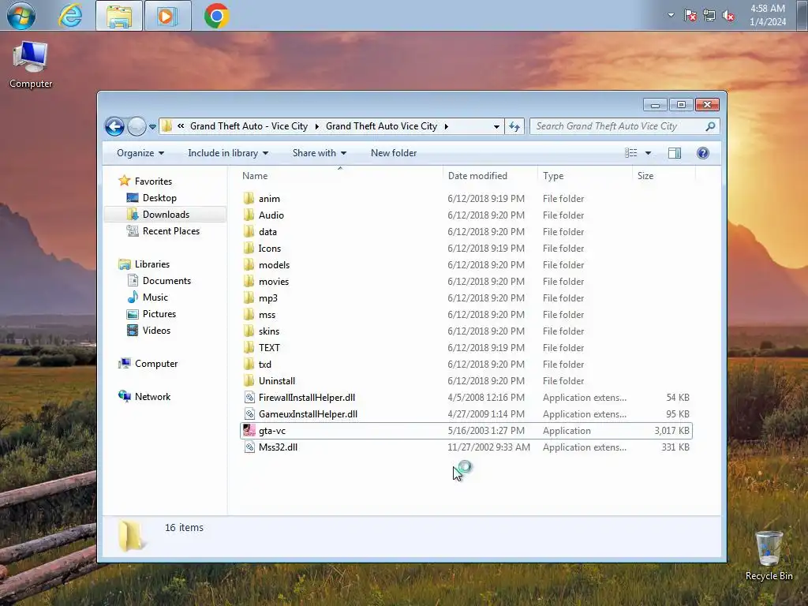
Task: Open Internet Explorer from the taskbar
Action: 70,16
